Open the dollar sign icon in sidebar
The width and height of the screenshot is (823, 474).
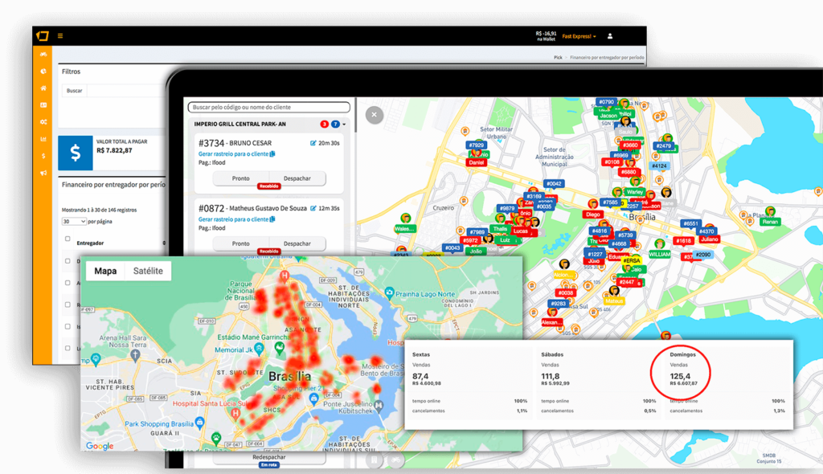tap(43, 155)
